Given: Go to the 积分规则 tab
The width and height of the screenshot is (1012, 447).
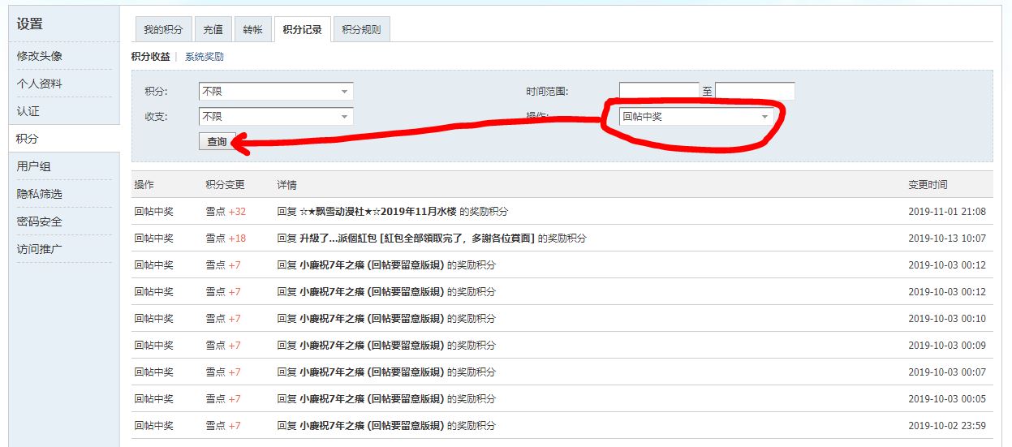Looking at the screenshot, I should tap(361, 30).
